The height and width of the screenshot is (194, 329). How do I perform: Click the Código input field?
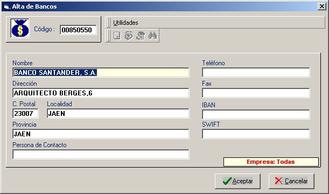[x=78, y=30]
